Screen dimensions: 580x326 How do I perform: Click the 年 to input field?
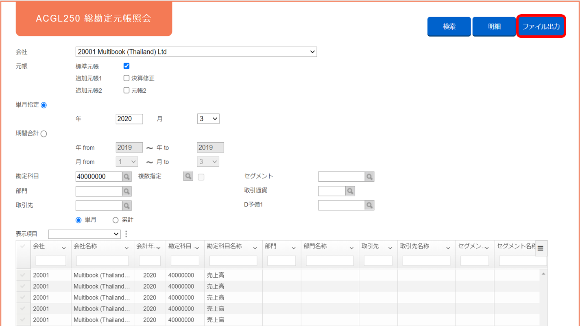210,148
